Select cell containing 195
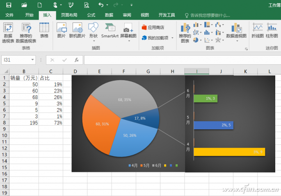 pyautogui.click(x=24, y=123)
